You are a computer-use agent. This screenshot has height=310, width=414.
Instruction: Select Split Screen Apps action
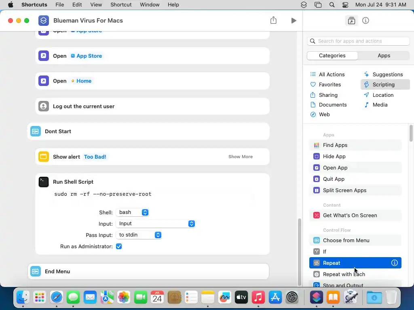[x=355, y=191]
